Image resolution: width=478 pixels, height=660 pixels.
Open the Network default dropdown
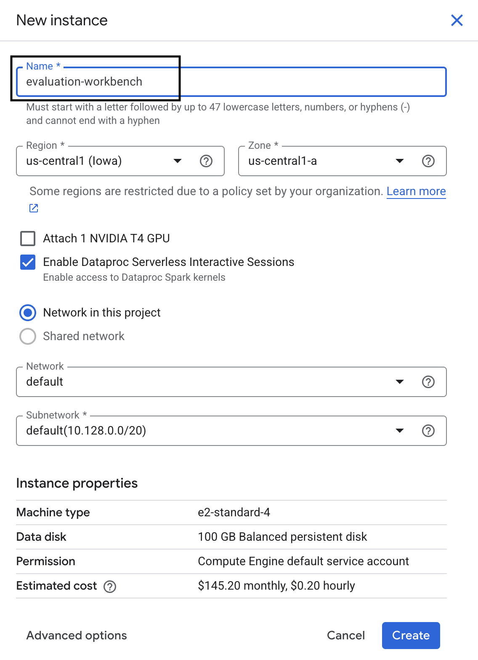pos(400,382)
